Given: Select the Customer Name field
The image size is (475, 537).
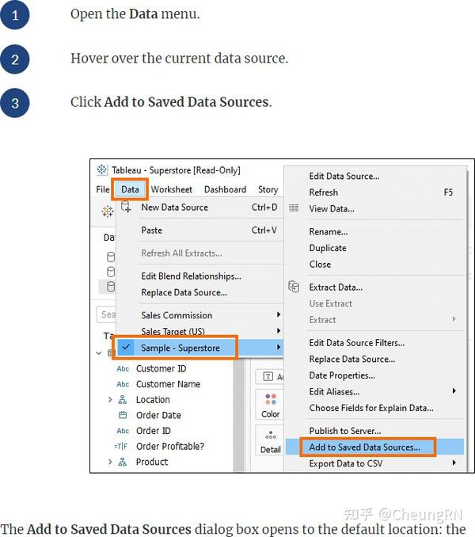Looking at the screenshot, I should pos(168,384).
